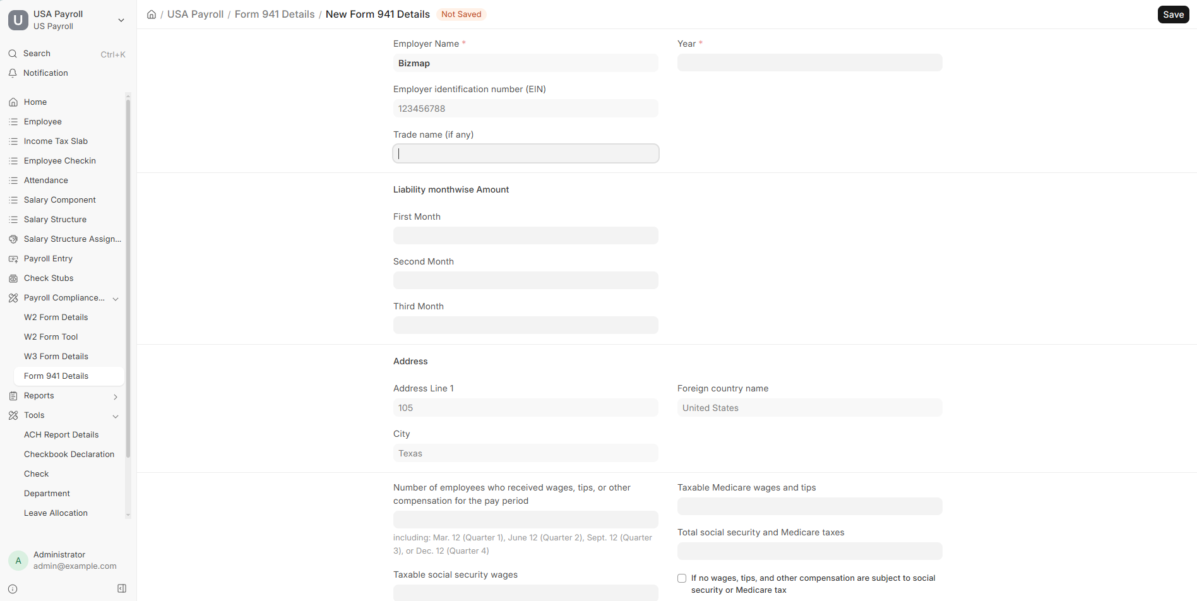Click the Salary Structure list icon
Screen dimensions: 1197x601
coord(13,220)
